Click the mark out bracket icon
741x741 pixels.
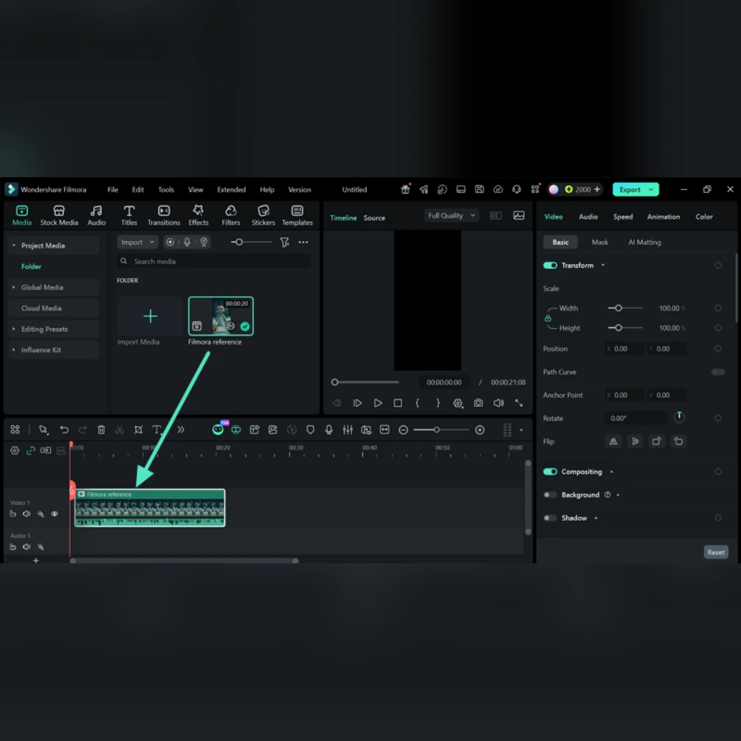point(438,403)
